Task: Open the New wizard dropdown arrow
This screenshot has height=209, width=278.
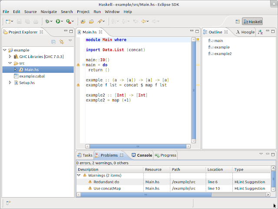Action: (x=12, y=21)
